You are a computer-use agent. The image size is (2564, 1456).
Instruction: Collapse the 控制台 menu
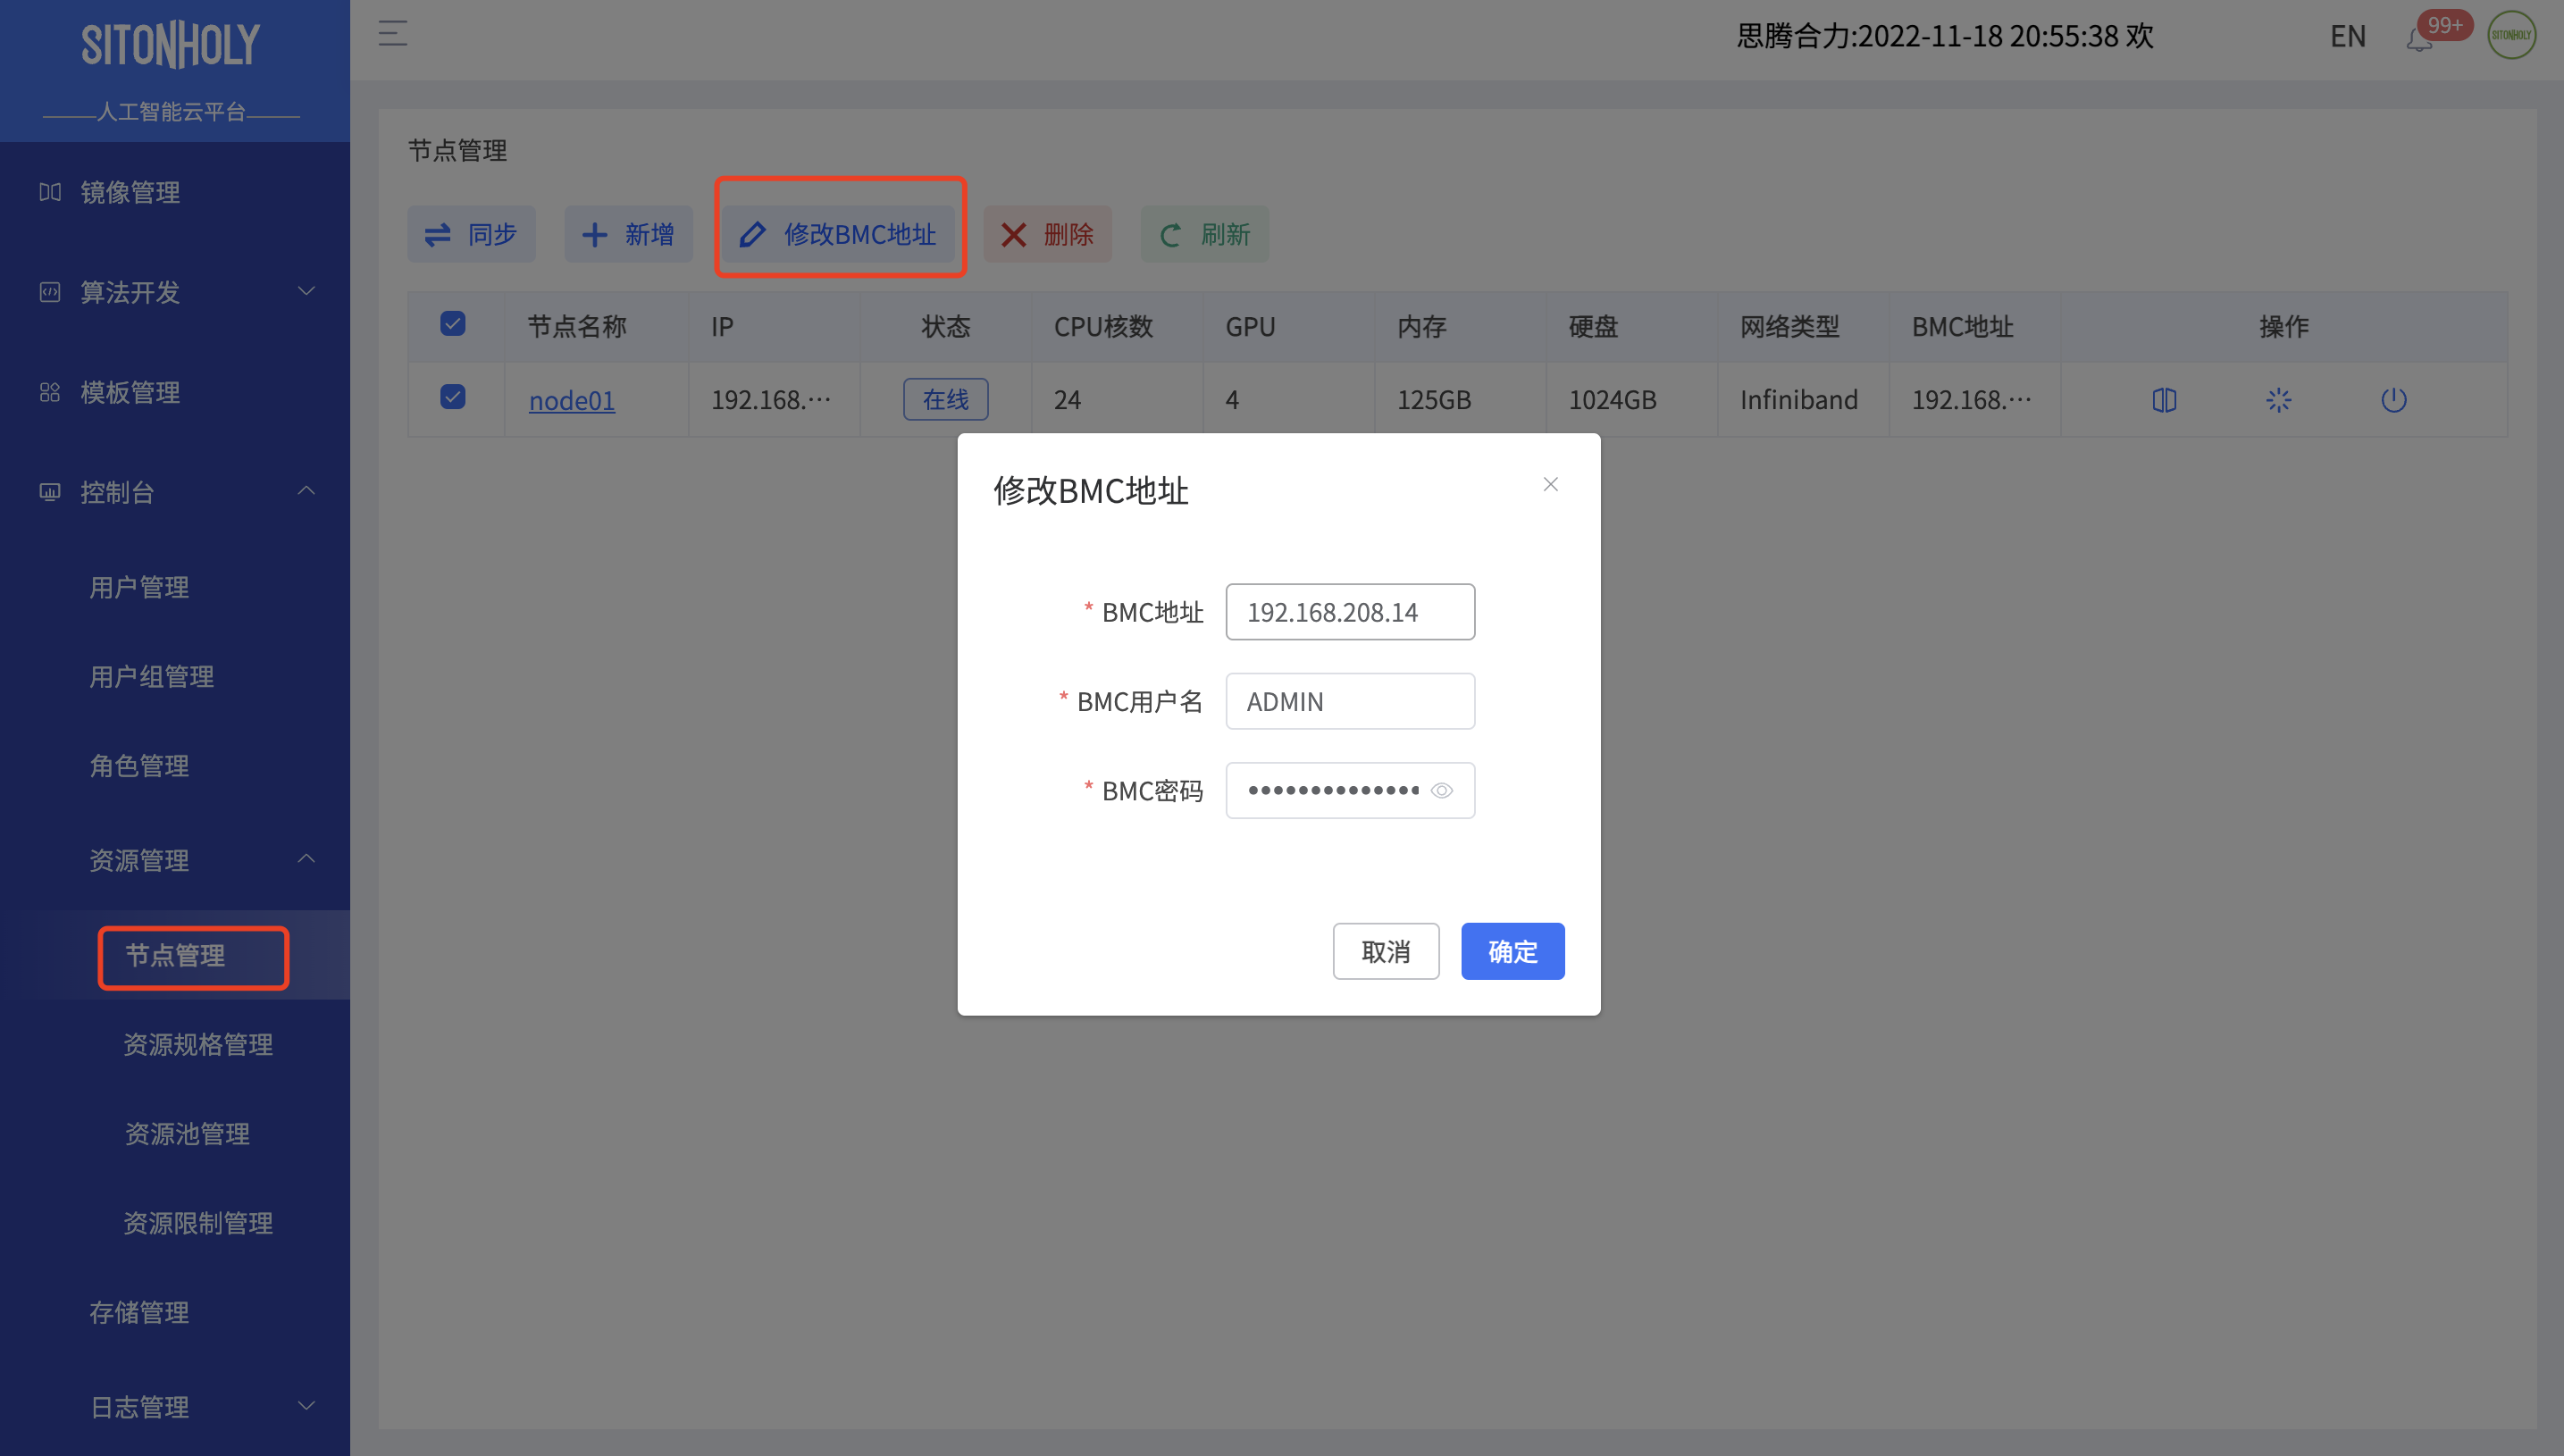point(175,492)
